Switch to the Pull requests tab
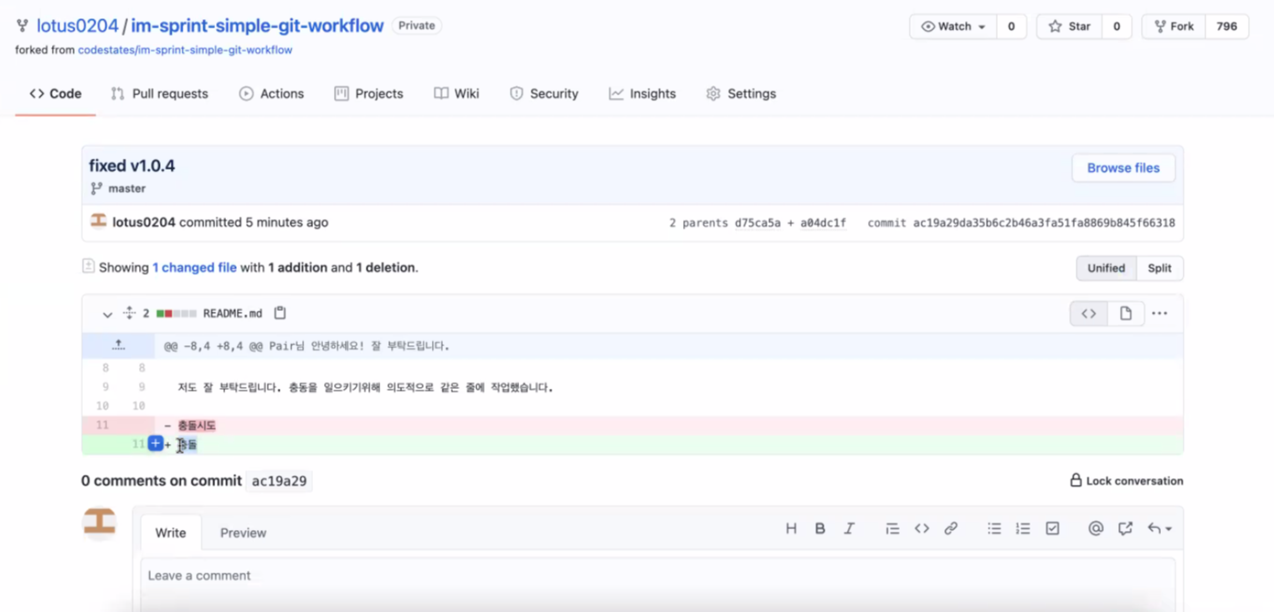Image resolution: width=1274 pixels, height=612 pixels. pos(159,94)
